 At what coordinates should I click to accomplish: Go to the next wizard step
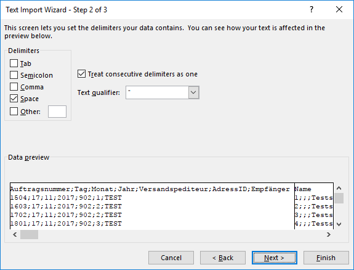(x=275, y=258)
